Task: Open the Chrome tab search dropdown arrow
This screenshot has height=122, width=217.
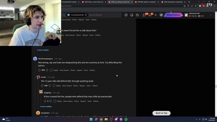Action: tap(199, 2)
